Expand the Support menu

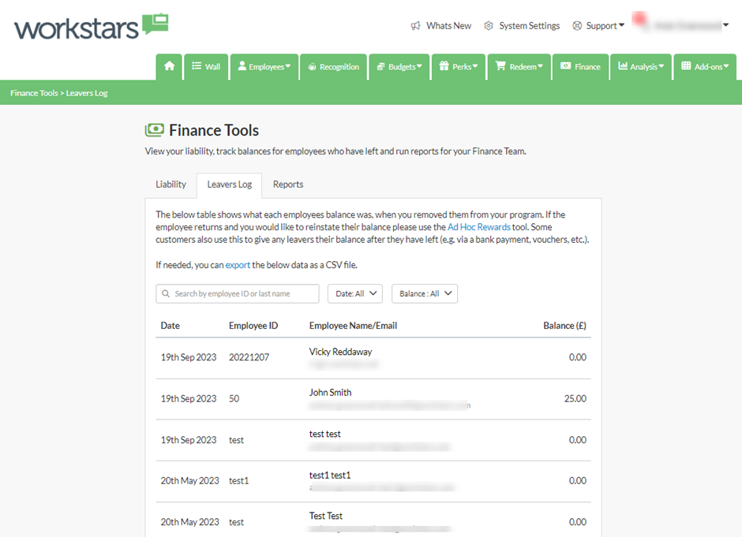tap(598, 26)
